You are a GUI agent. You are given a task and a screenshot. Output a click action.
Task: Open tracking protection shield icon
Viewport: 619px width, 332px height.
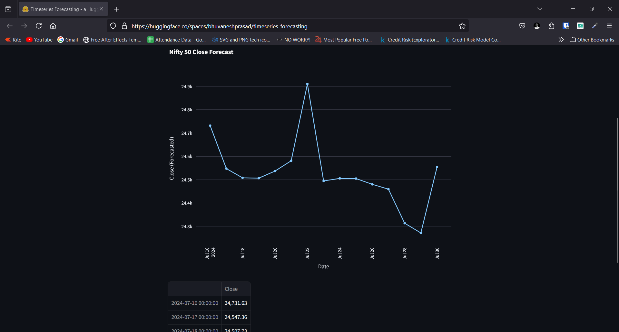tap(113, 26)
